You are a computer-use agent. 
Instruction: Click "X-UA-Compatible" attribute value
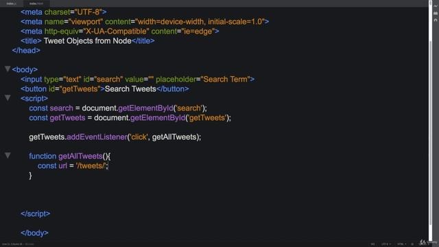116,32
